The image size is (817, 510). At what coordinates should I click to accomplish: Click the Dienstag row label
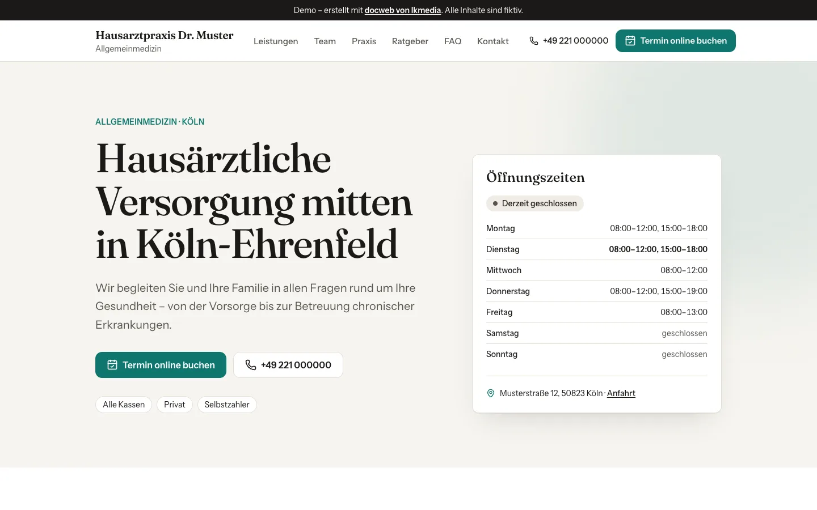[503, 249]
